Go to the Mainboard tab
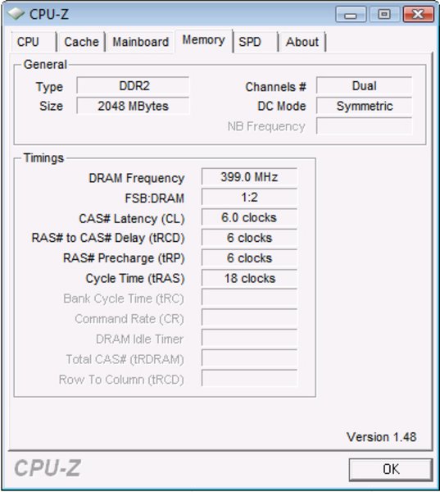440x492 pixels. pyautogui.click(x=140, y=42)
